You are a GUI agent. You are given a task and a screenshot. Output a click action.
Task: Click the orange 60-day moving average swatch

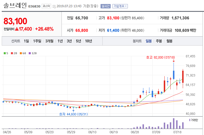21,53
